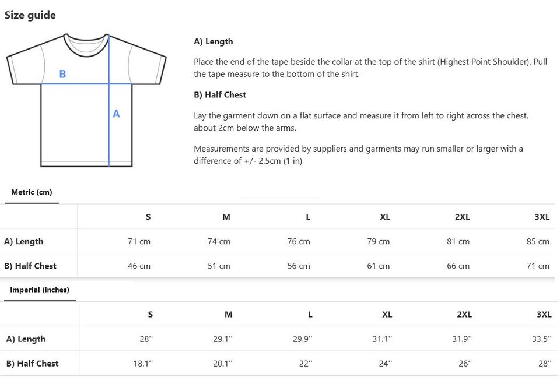Click the blue letter B on diagram
The height and width of the screenshot is (384, 560).
[x=62, y=74]
